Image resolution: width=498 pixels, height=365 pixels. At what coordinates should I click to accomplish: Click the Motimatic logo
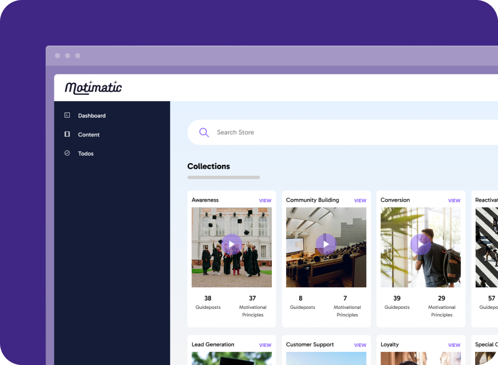click(x=93, y=88)
